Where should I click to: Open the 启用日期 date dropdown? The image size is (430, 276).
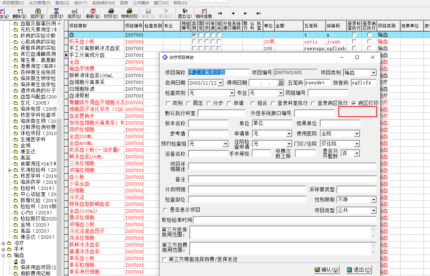[221, 83]
